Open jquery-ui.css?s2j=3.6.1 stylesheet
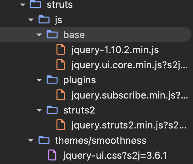 tap(115, 156)
